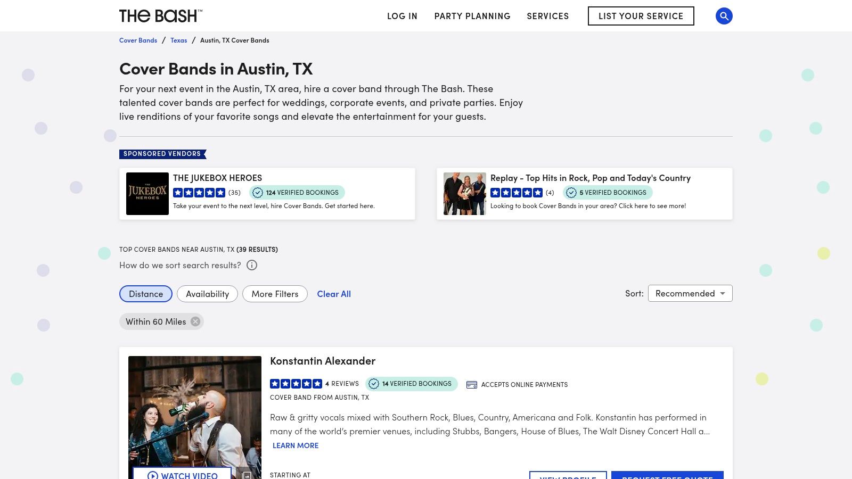This screenshot has width=852, height=479.
Task: Click Replay's 5 verified bookings badge
Action: (x=608, y=193)
